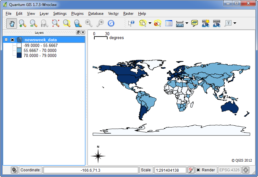Open the Measure tool dropdown arrow
The height and width of the screenshot is (177, 258).
[x=187, y=23]
